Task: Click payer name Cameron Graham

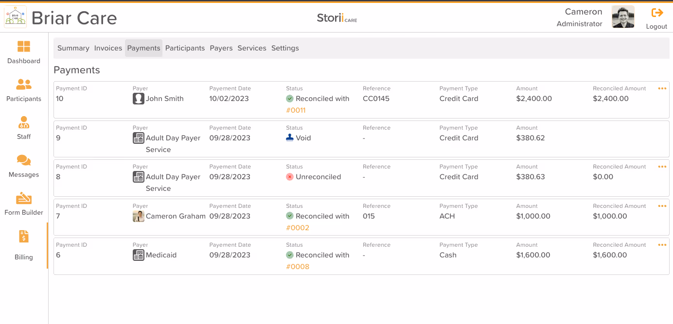Action: 176,216
